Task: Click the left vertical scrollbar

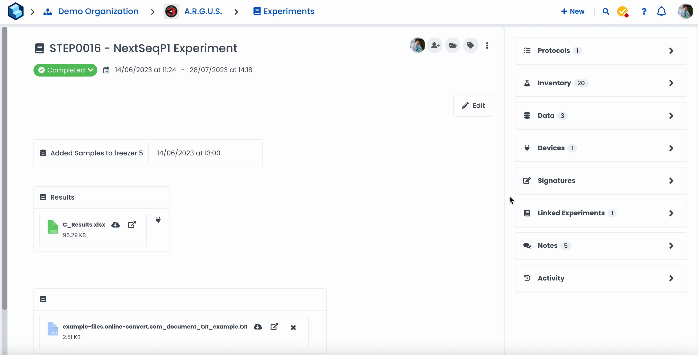Action: (x=4, y=168)
